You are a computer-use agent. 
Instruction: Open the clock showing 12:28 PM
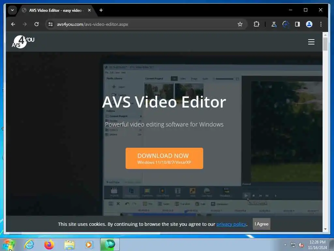click(x=317, y=245)
